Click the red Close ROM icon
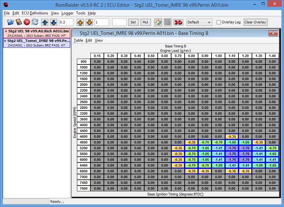The image size is (284, 207). tap(27, 22)
